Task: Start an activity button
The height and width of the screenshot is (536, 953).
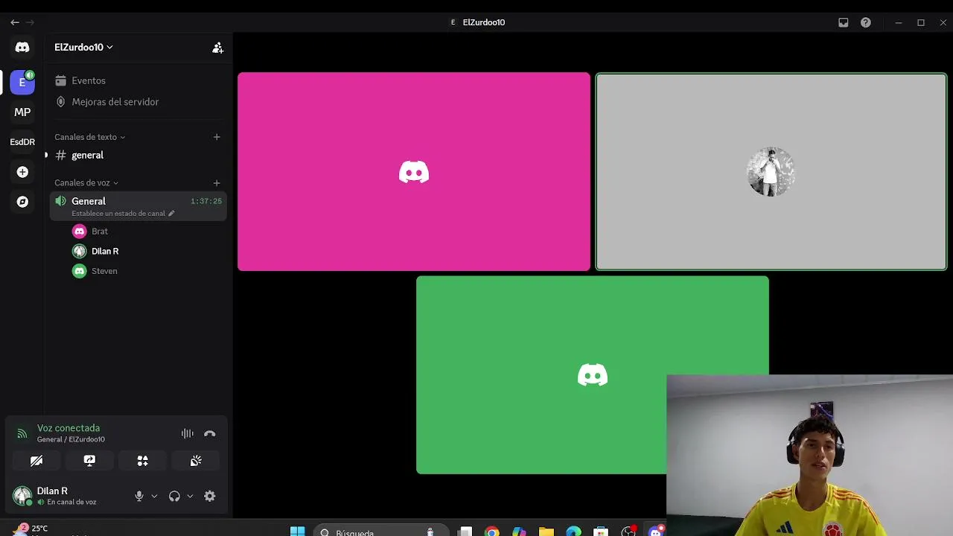Action: tap(143, 461)
